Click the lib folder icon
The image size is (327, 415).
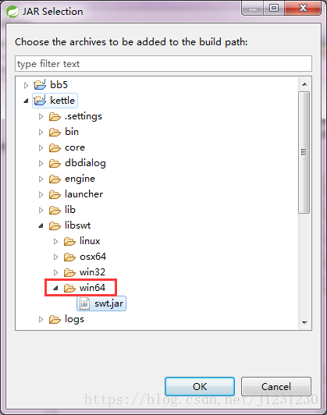(55, 210)
